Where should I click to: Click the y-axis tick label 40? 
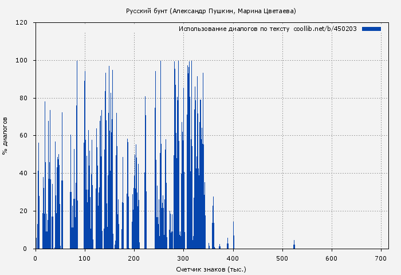point(23,174)
